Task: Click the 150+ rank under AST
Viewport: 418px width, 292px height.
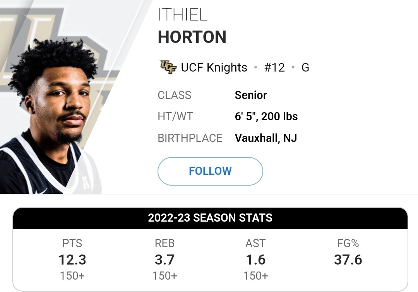Action: pos(256,276)
